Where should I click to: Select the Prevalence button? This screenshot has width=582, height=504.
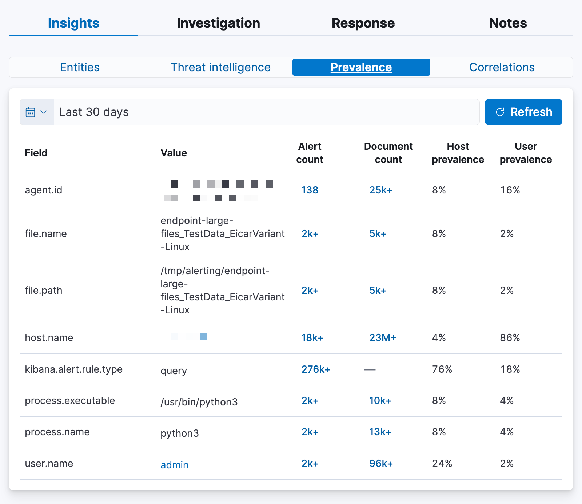tap(361, 67)
